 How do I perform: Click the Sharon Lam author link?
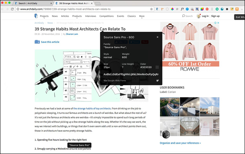(72, 34)
